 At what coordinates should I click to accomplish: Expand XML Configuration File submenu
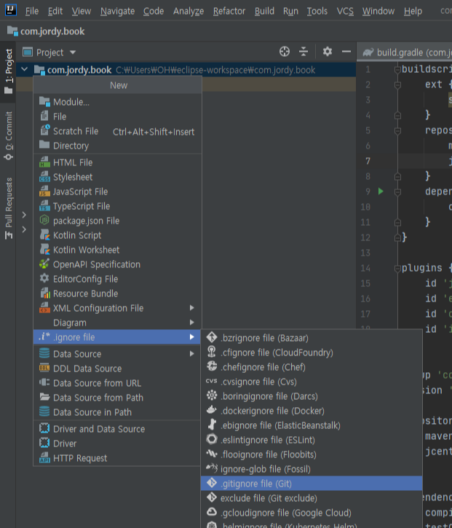coord(117,308)
